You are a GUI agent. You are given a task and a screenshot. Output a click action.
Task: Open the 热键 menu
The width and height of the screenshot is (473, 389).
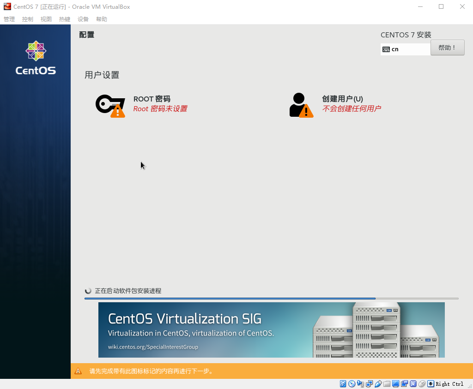pyautogui.click(x=65, y=19)
